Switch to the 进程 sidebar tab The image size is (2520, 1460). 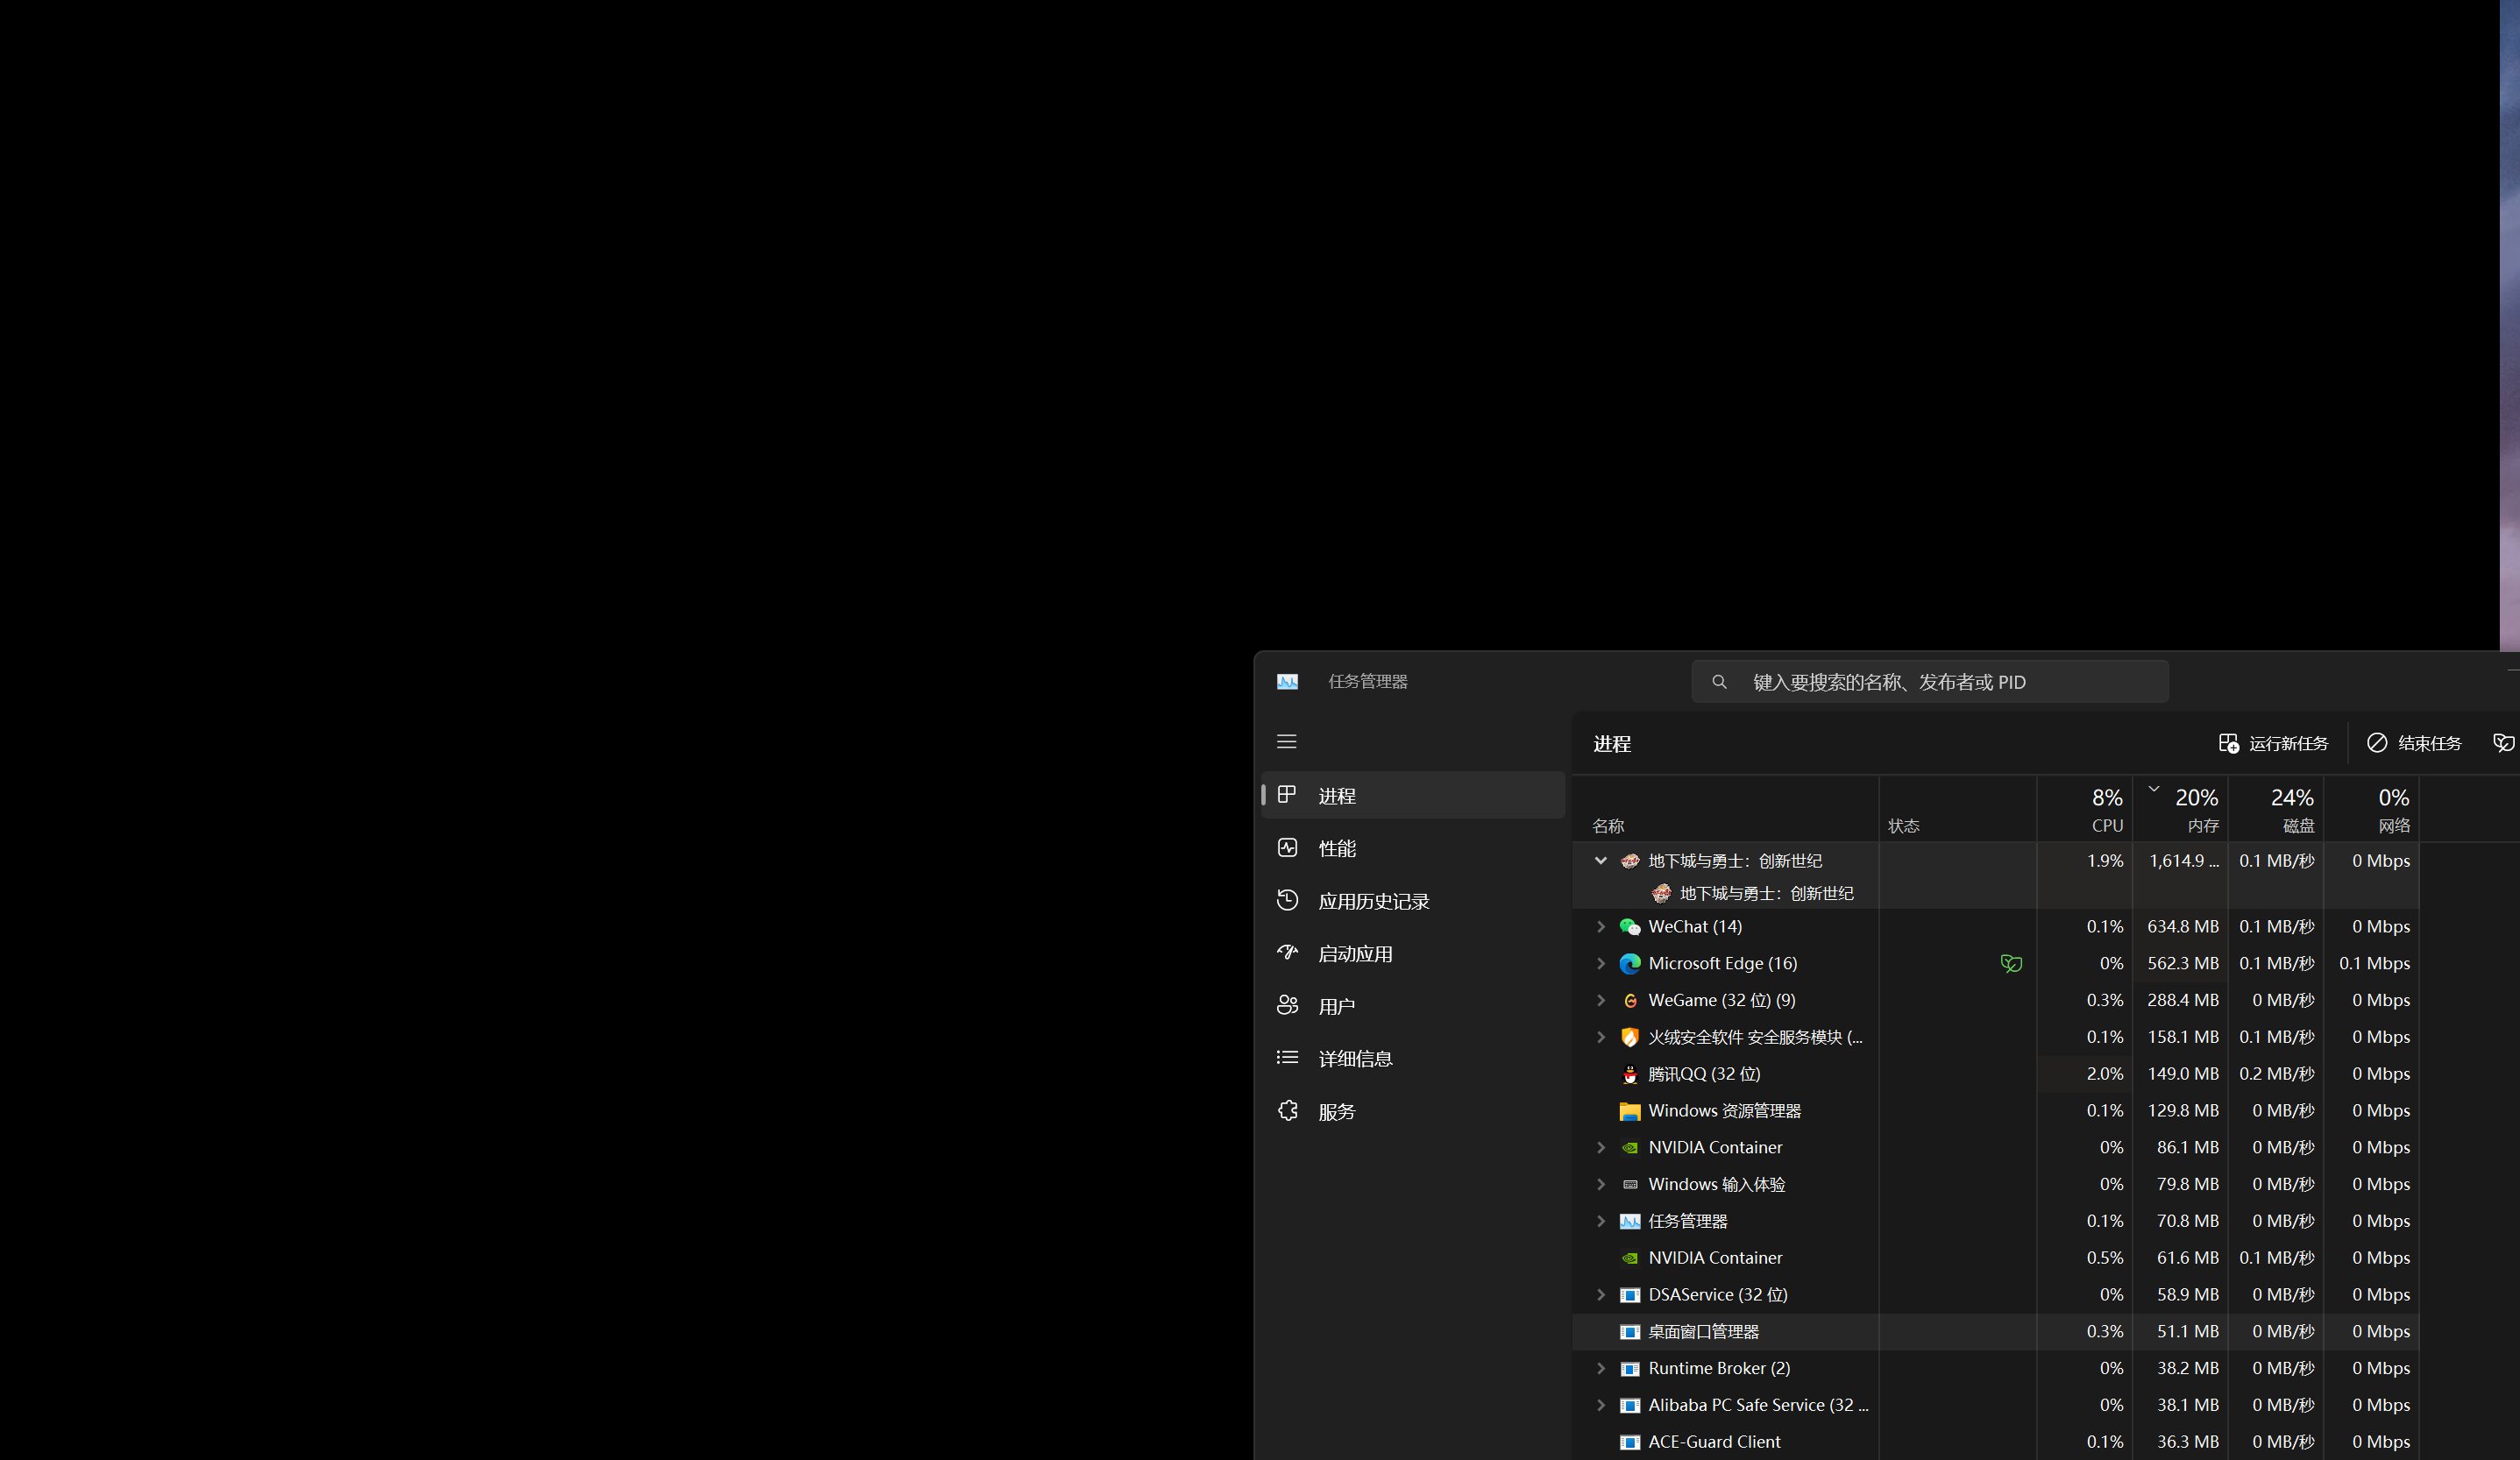coord(1413,795)
